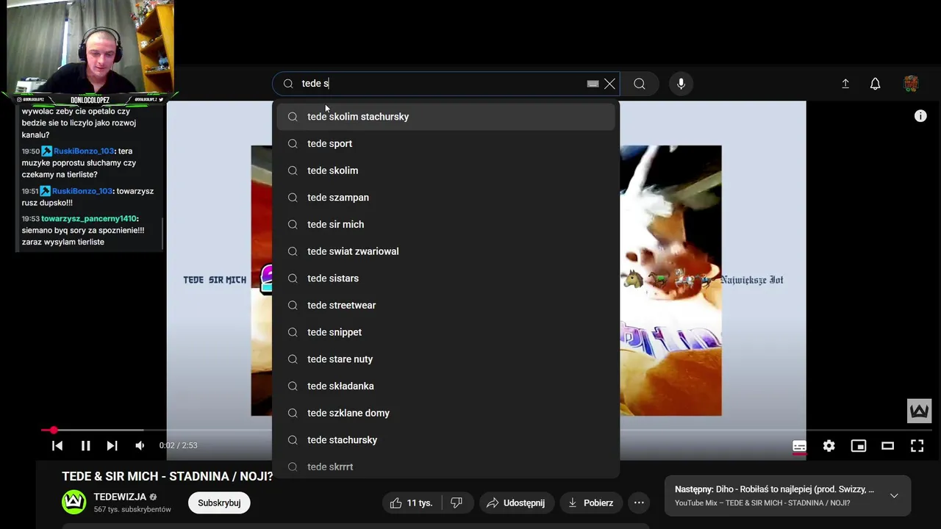Like the video (11 tys.)

click(x=413, y=503)
